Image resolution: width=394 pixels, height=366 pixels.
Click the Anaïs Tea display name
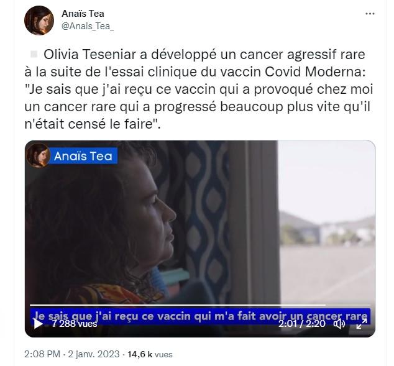(83, 14)
